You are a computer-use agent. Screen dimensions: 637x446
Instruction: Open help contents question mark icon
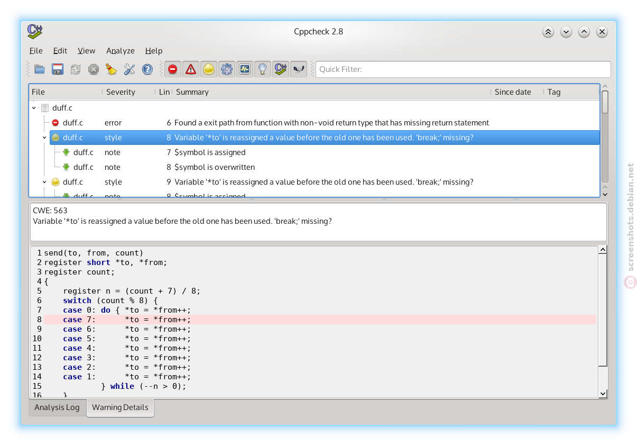coord(147,69)
